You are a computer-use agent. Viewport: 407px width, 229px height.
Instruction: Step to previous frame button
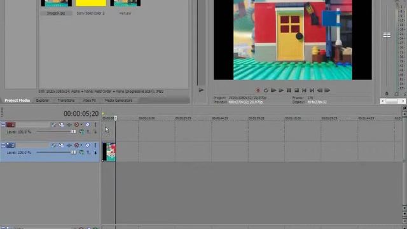coord(320,90)
